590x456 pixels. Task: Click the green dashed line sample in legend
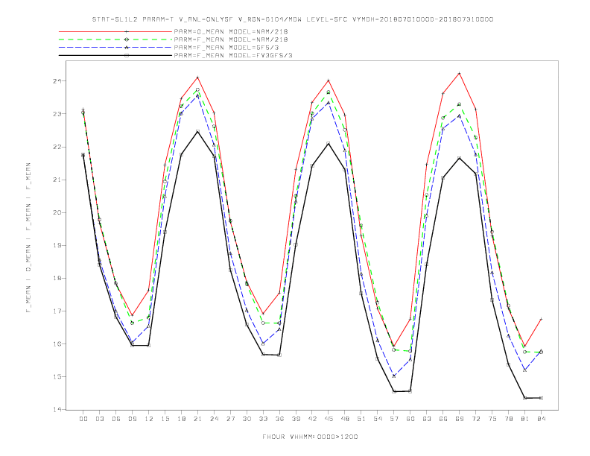coord(115,39)
